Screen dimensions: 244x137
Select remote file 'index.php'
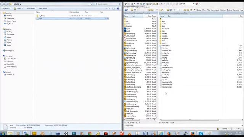tap(165, 62)
